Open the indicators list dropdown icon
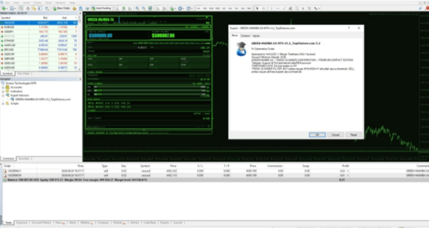Screen dimensions: 429x228 pyautogui.click(x=173, y=8)
